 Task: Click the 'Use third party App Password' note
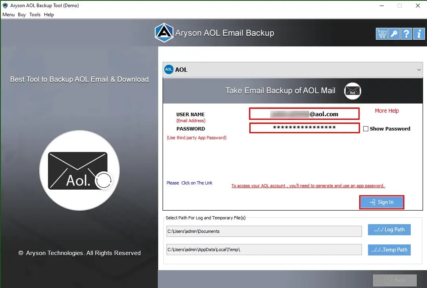click(x=197, y=138)
